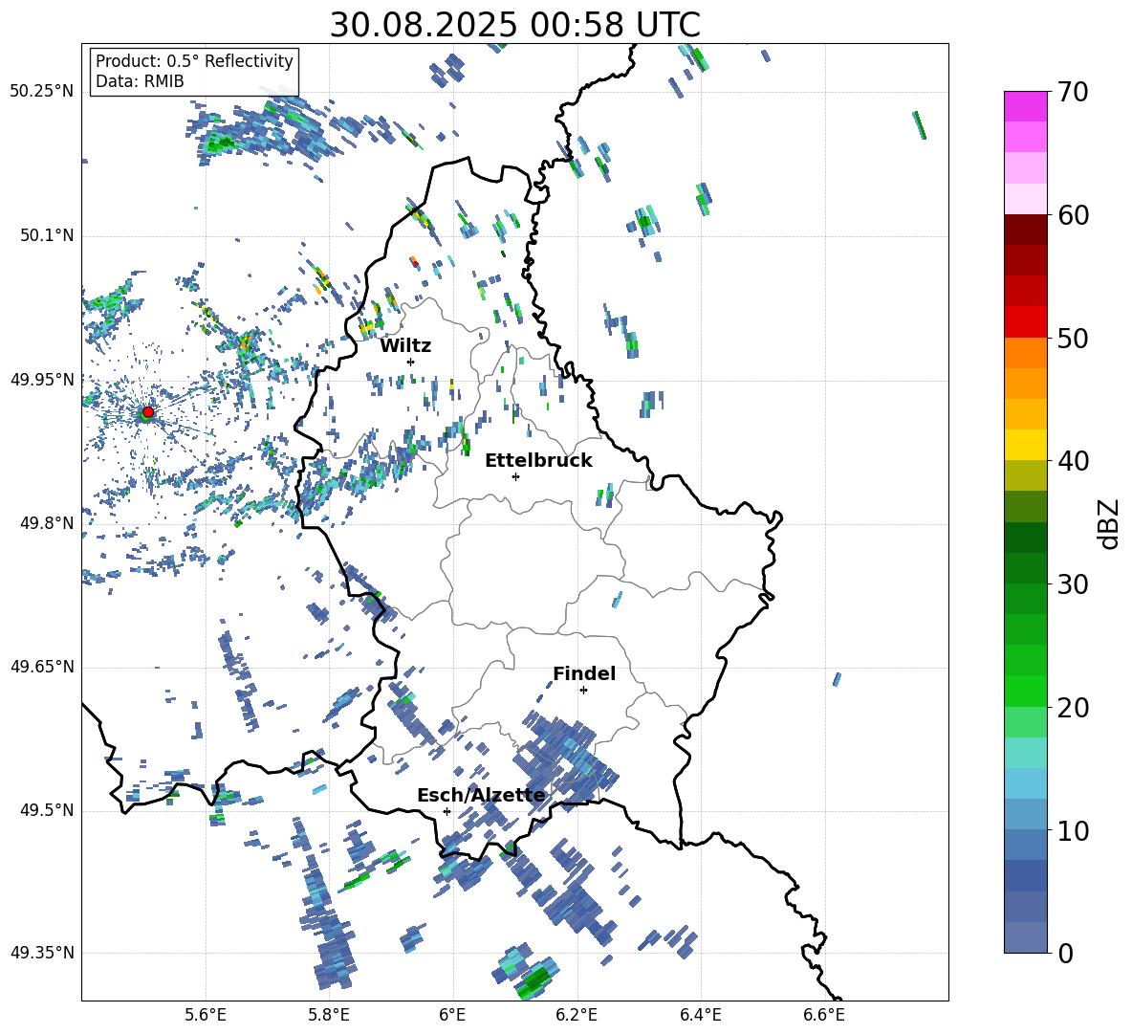This screenshot has width=1132, height=1034.
Task: Click the 10 tick label on colorbar
Action: point(1073,830)
